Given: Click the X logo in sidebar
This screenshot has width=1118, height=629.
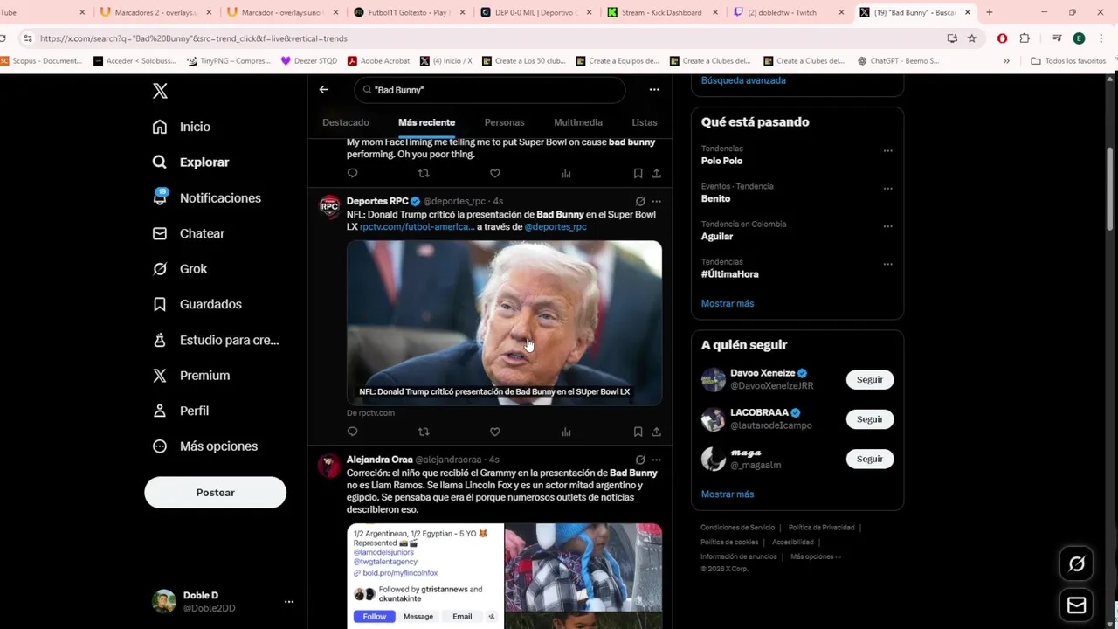Looking at the screenshot, I should point(160,91).
